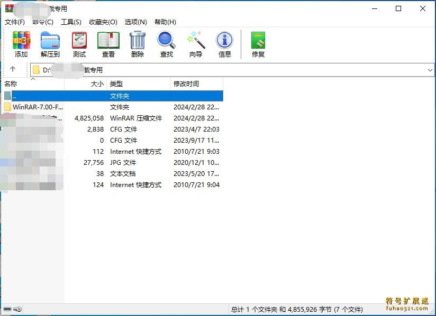The width and height of the screenshot is (436, 316).
Task: Sort by Size (大小) column header
Action: (x=86, y=83)
